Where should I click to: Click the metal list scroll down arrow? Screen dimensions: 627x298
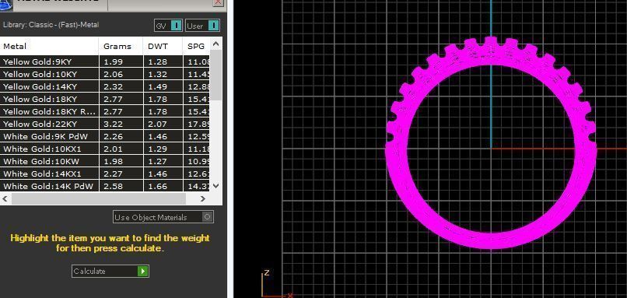pos(216,186)
